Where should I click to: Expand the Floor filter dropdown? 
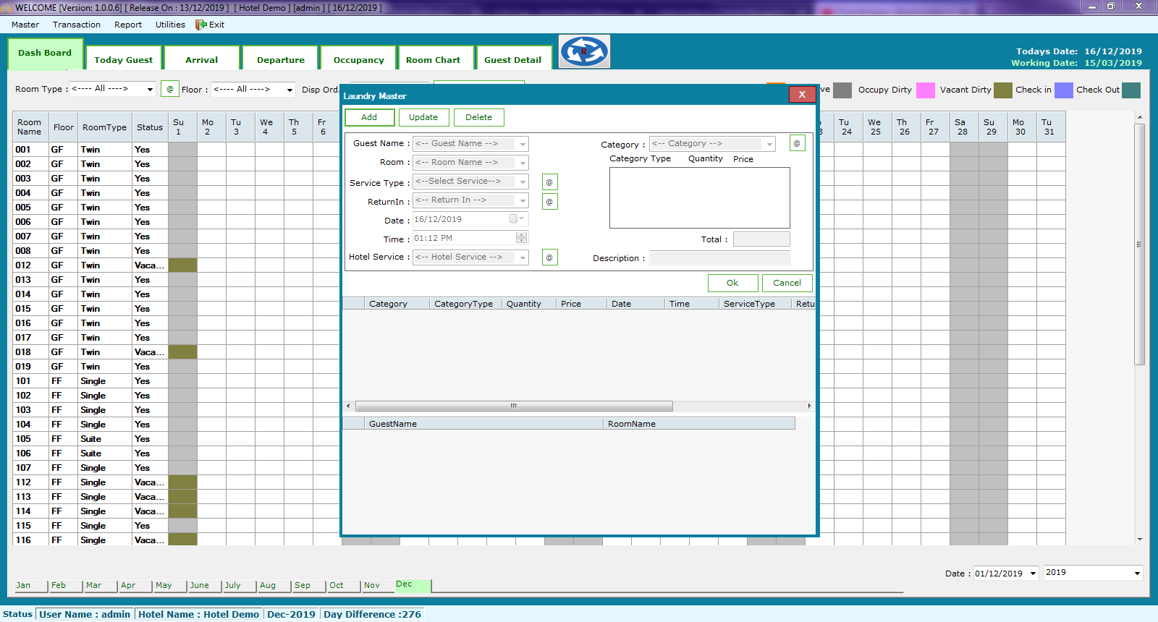tap(289, 90)
